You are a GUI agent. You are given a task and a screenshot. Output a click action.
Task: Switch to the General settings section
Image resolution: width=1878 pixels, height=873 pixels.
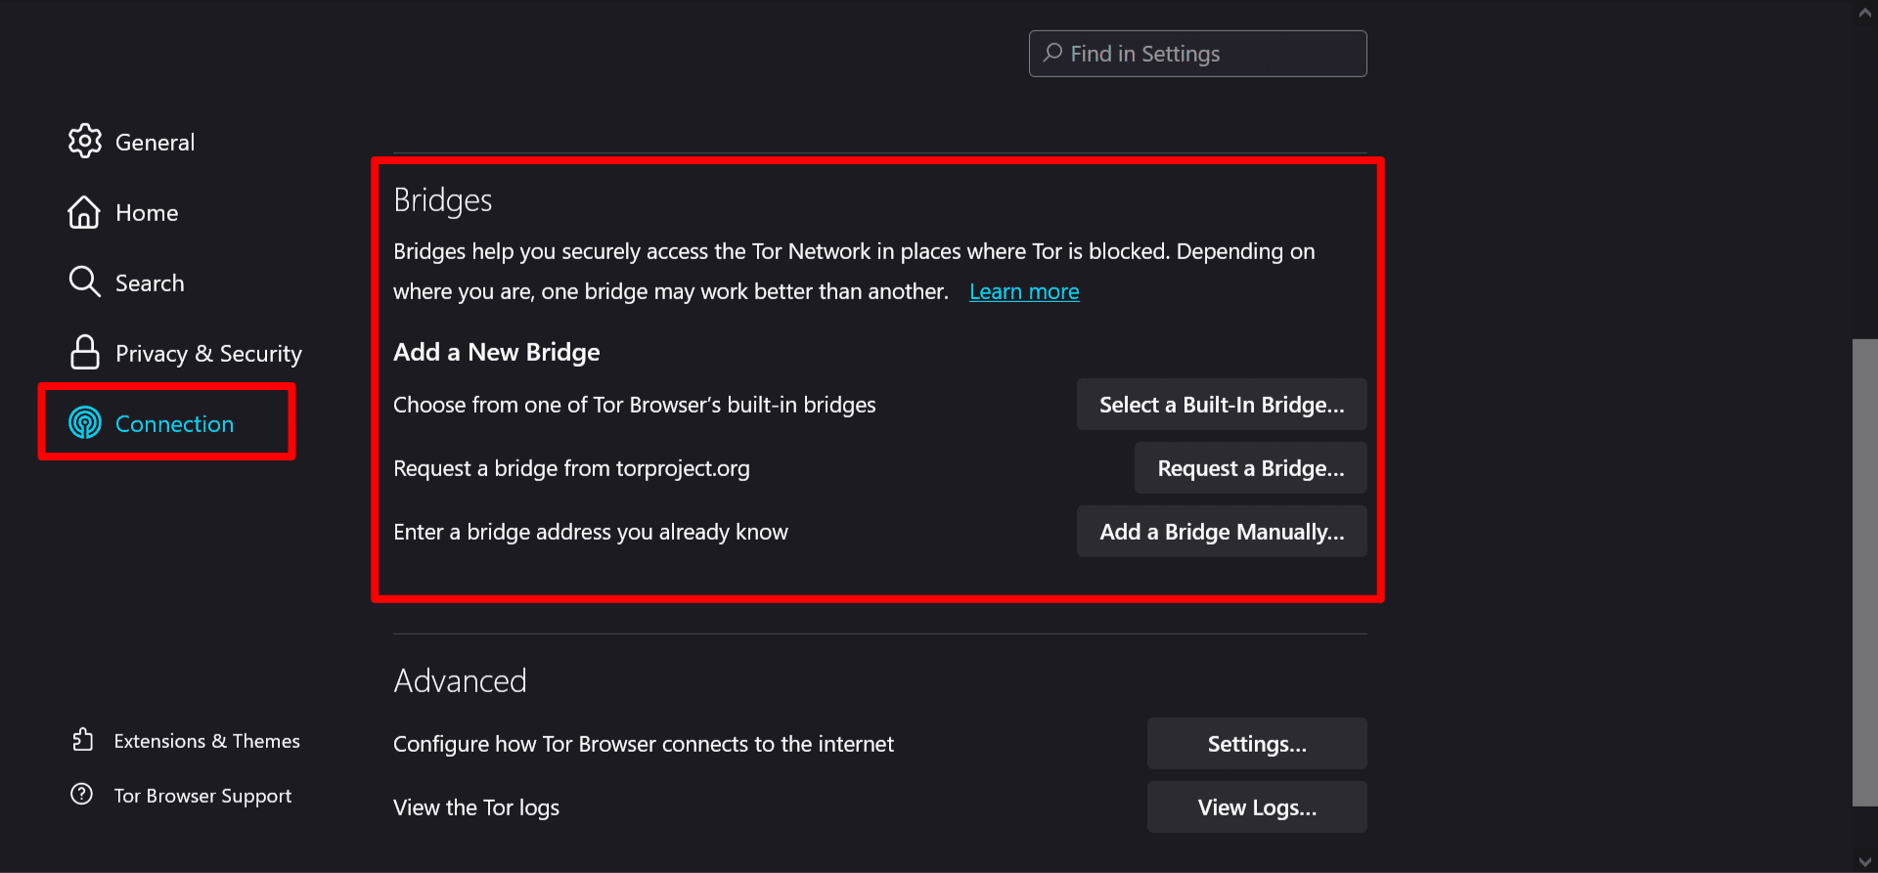pos(155,141)
